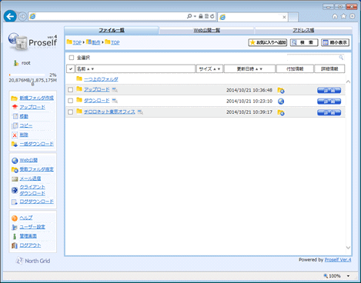The image size is (361, 283).
Task: Click the logout door icon
Action: coord(15,245)
